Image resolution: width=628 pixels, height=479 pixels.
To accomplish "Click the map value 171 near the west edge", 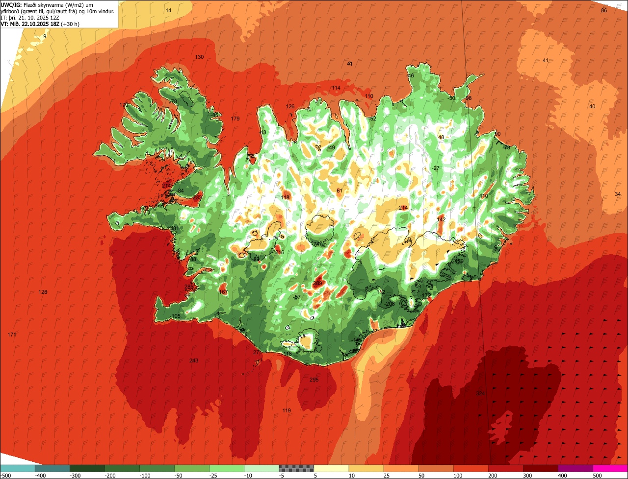I will pyautogui.click(x=12, y=335).
